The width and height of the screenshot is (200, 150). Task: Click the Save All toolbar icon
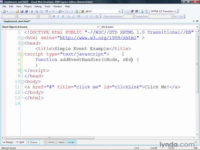point(27,11)
